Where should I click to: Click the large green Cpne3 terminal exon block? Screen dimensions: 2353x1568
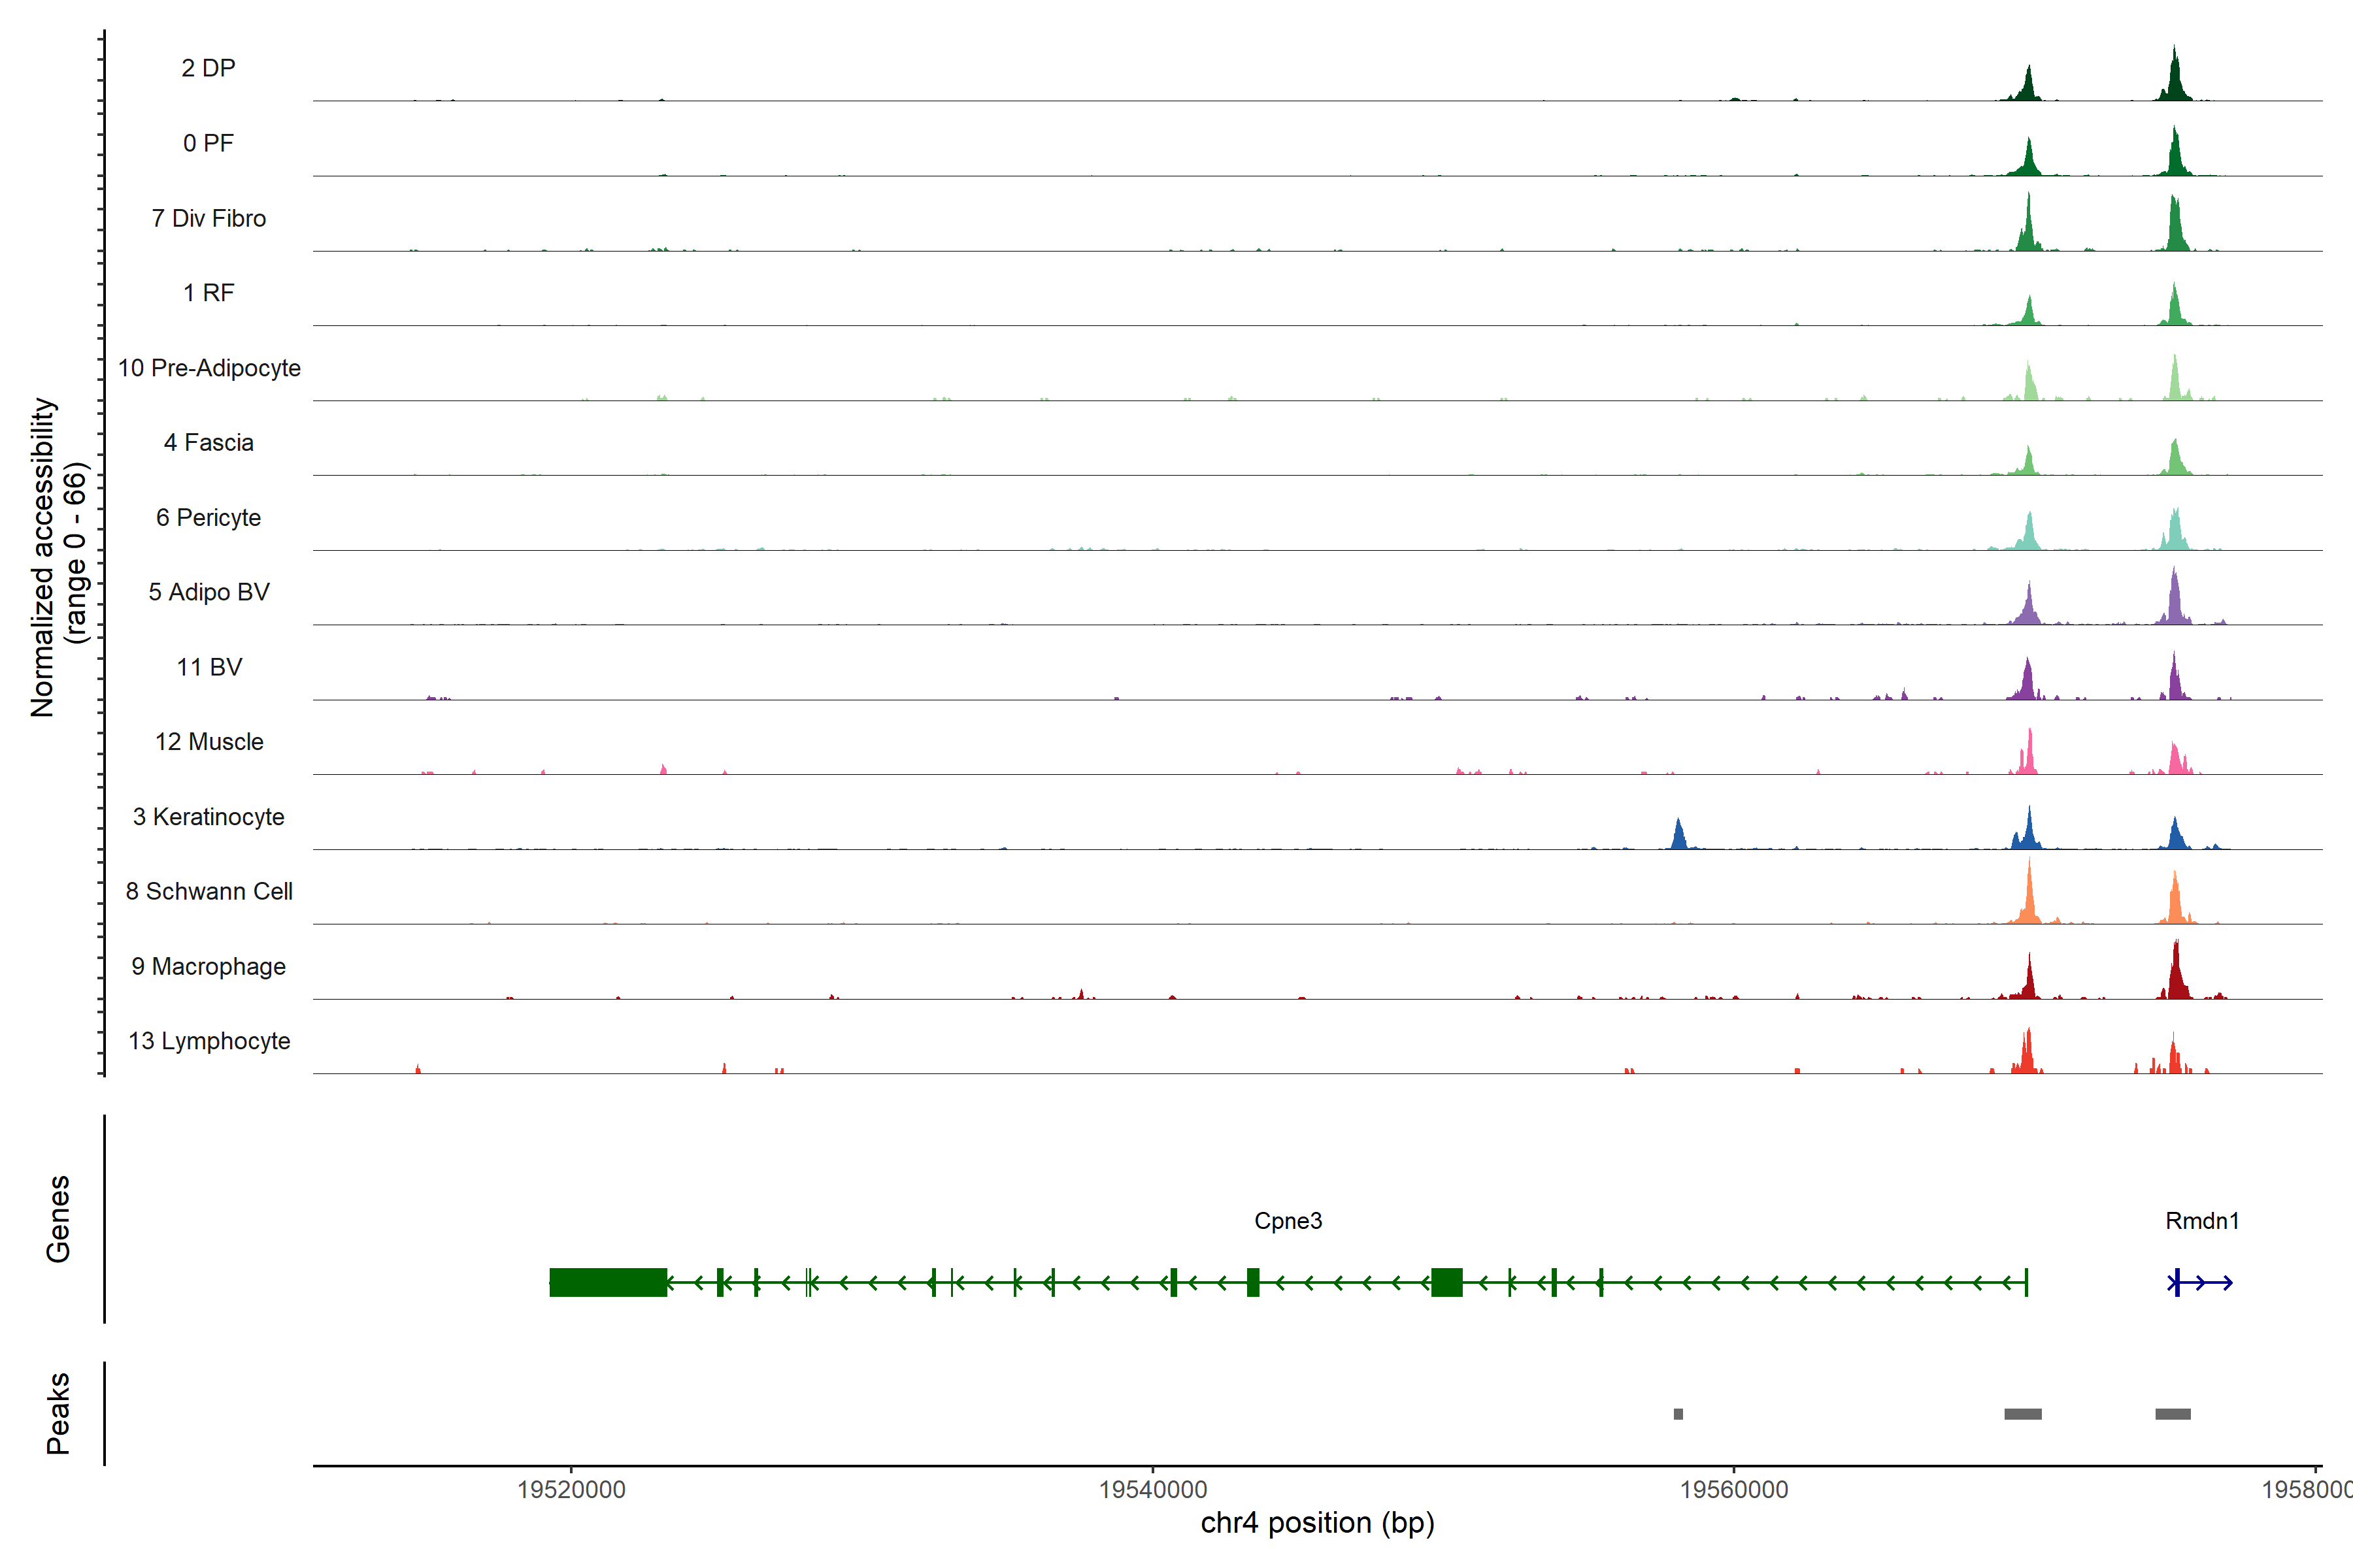coord(607,1282)
